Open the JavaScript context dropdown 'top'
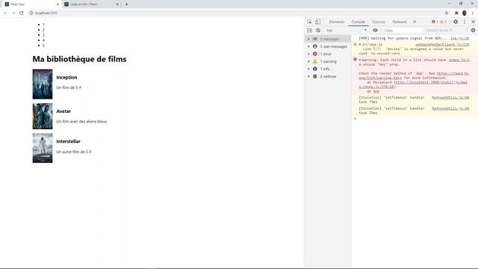 pyautogui.click(x=347, y=31)
